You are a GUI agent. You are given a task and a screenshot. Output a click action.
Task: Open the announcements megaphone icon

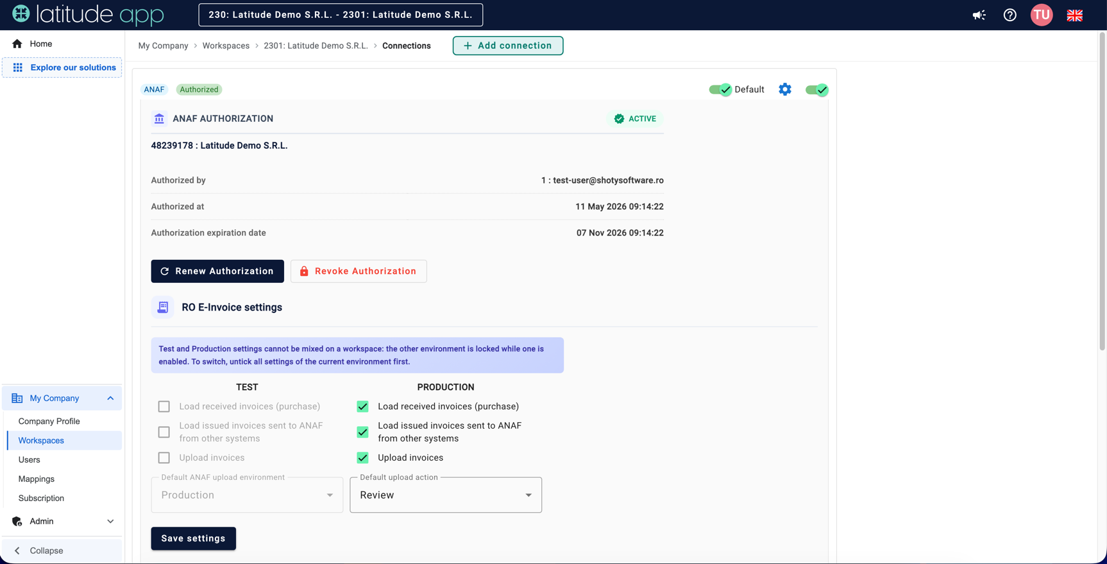tap(979, 15)
